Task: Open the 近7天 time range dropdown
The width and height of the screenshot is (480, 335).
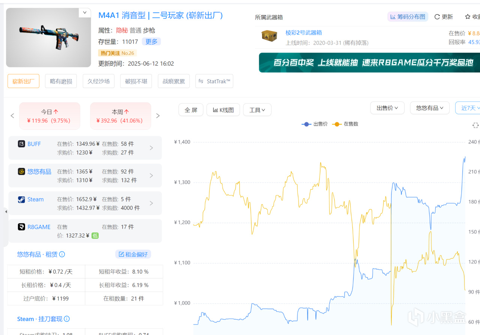Action: coord(468,108)
